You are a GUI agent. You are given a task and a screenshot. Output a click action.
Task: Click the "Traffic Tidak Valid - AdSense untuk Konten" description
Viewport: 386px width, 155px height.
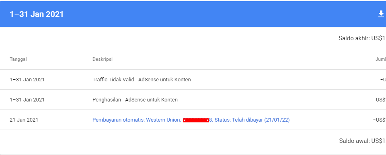pos(142,80)
